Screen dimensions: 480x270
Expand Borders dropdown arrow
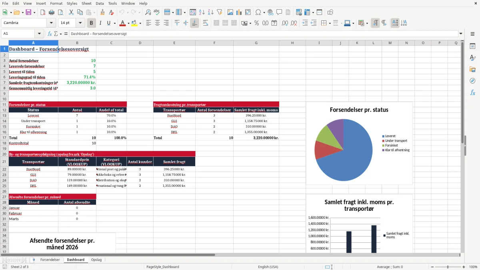tap(330, 23)
